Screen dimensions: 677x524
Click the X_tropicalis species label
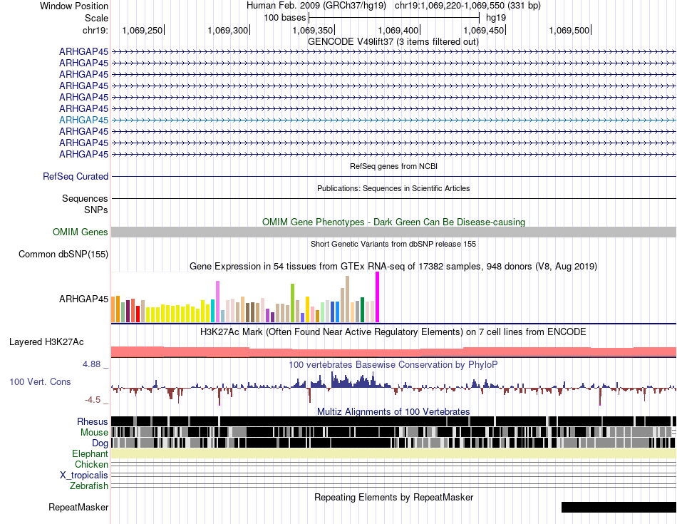click(x=84, y=476)
